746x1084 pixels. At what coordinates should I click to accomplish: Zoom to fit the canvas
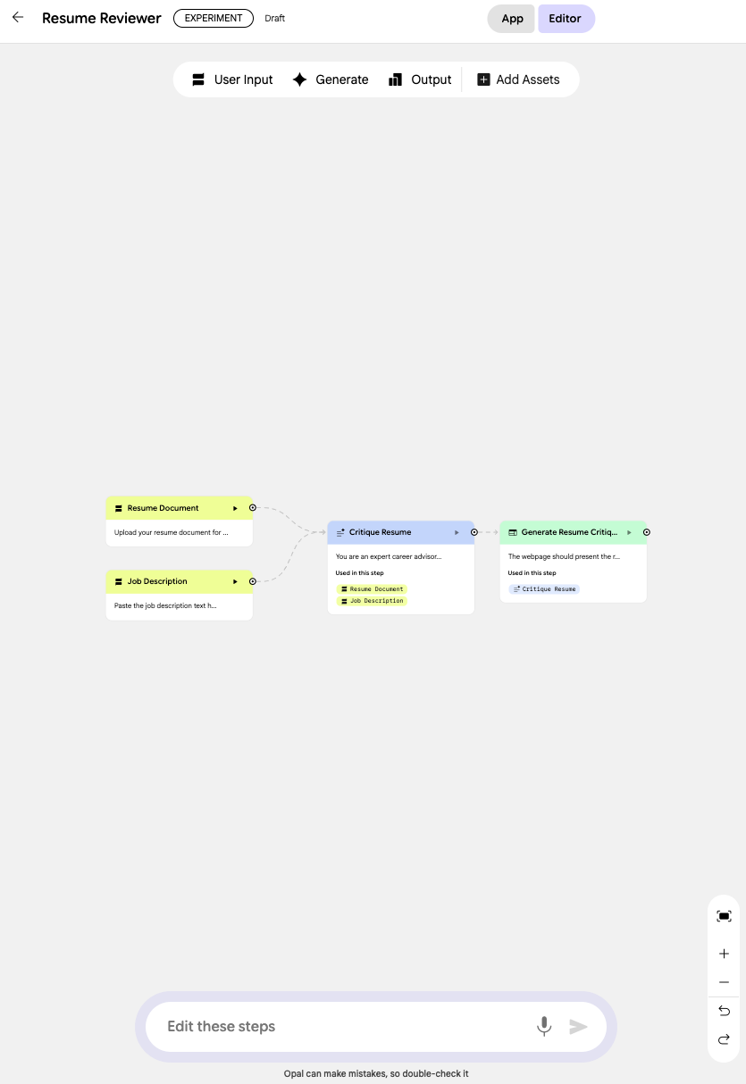tap(724, 916)
